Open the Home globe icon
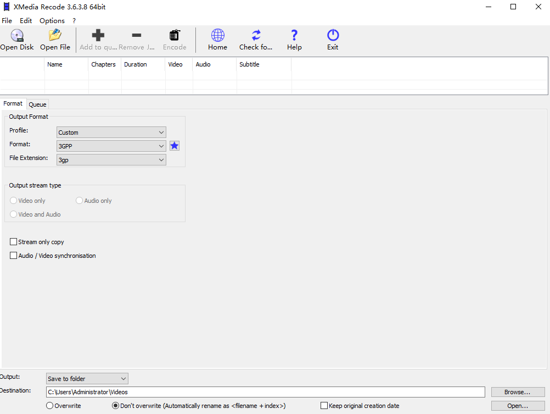Viewport: 550px width, 414px height. coord(217,35)
